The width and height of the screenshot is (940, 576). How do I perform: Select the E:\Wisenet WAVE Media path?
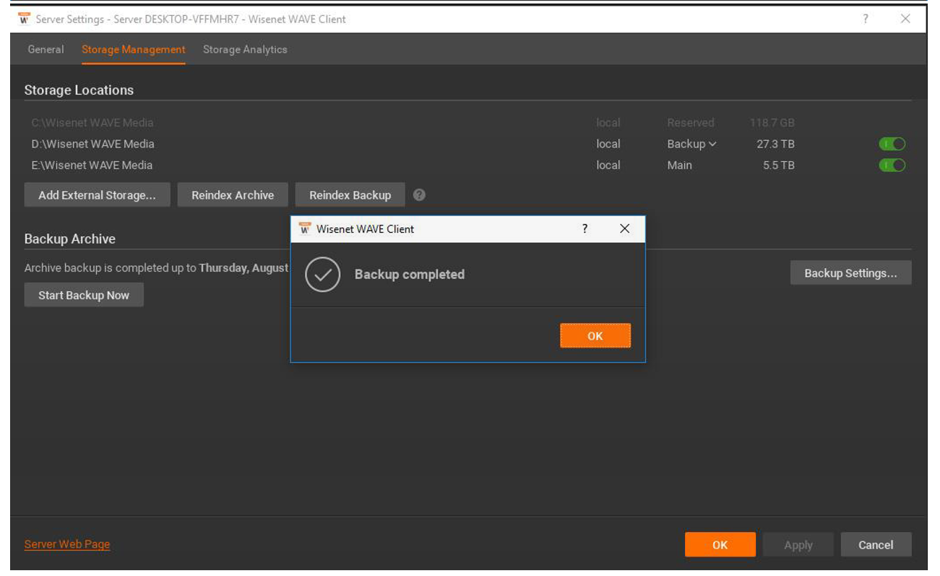coord(92,165)
